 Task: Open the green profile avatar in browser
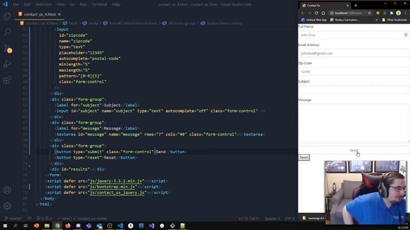(x=398, y=13)
